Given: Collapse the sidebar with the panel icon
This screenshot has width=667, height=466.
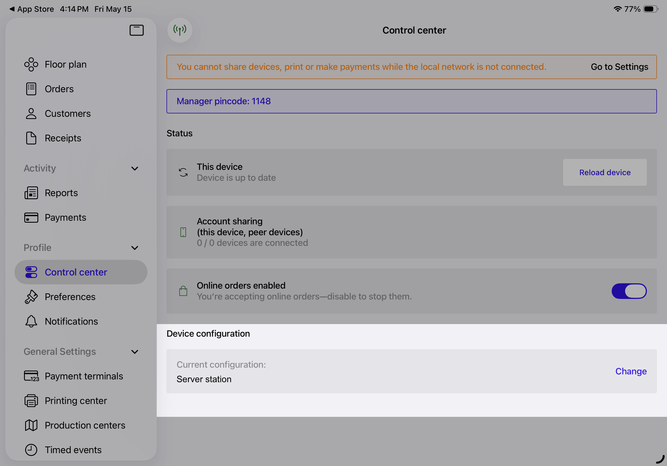Looking at the screenshot, I should (x=137, y=30).
